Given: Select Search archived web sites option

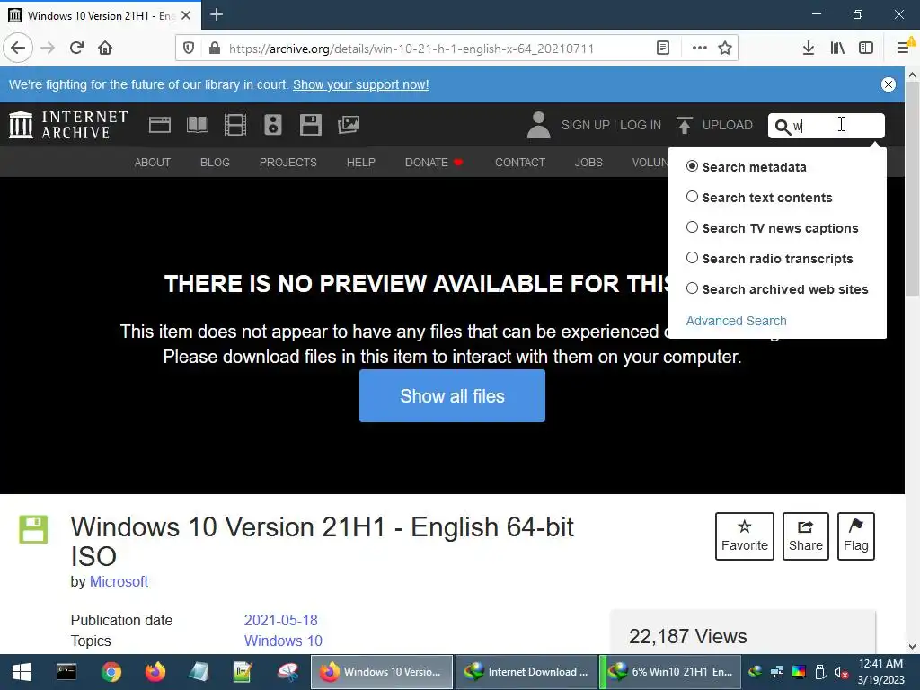Looking at the screenshot, I should pyautogui.click(x=693, y=288).
